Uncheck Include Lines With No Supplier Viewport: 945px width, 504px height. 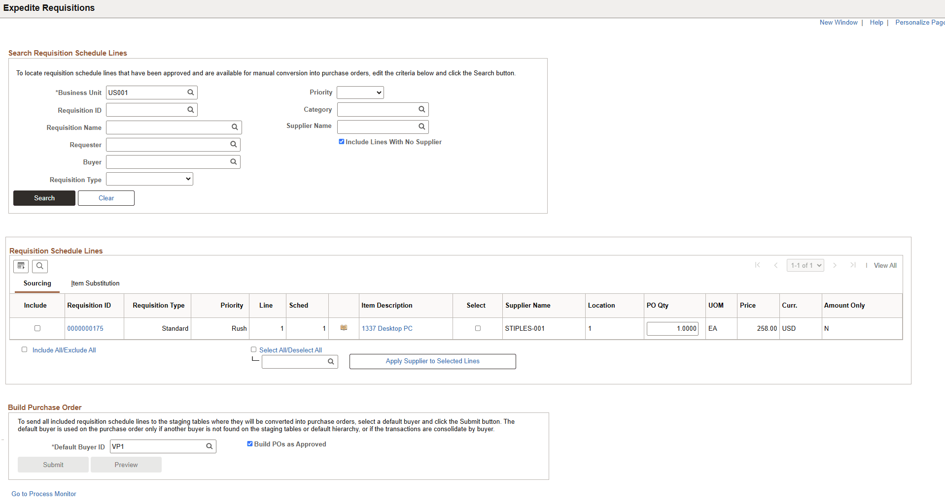(342, 141)
